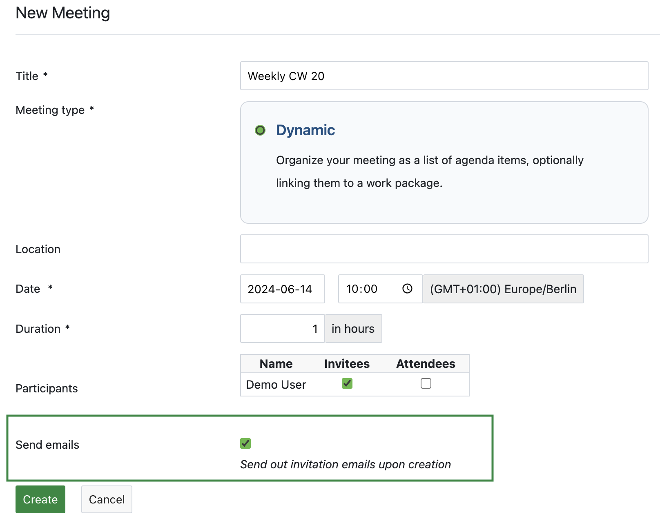660x521 pixels.
Task: Click the Europe/Berlin timezone label
Action: pyautogui.click(x=503, y=289)
